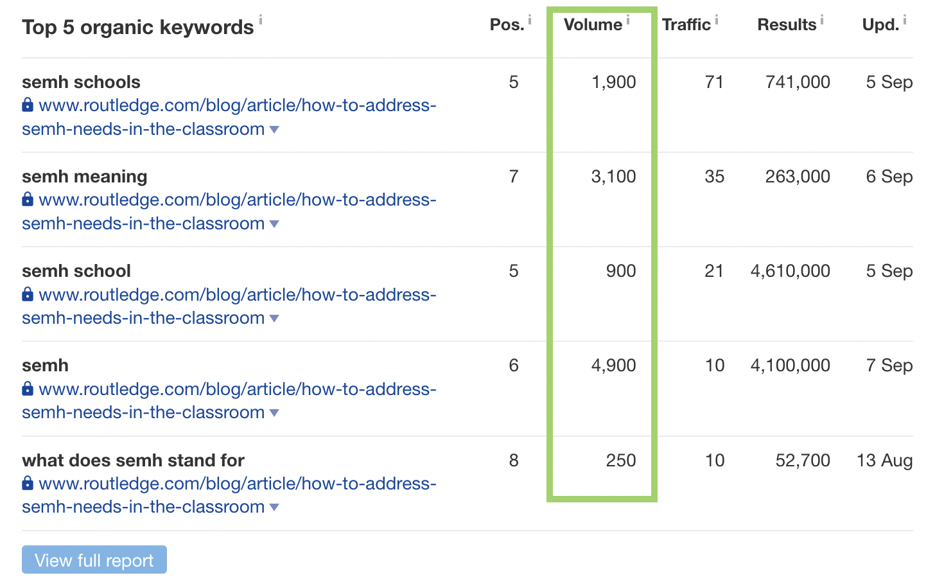Click lock icon in what does semh stand for row
The width and height of the screenshot is (935, 582).
28,483
